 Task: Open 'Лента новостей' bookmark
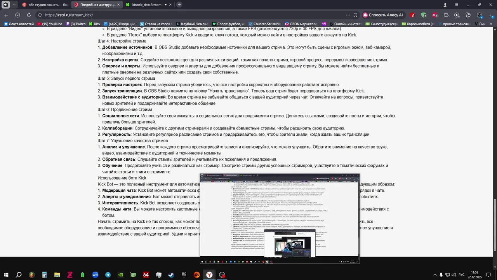coord(19,24)
